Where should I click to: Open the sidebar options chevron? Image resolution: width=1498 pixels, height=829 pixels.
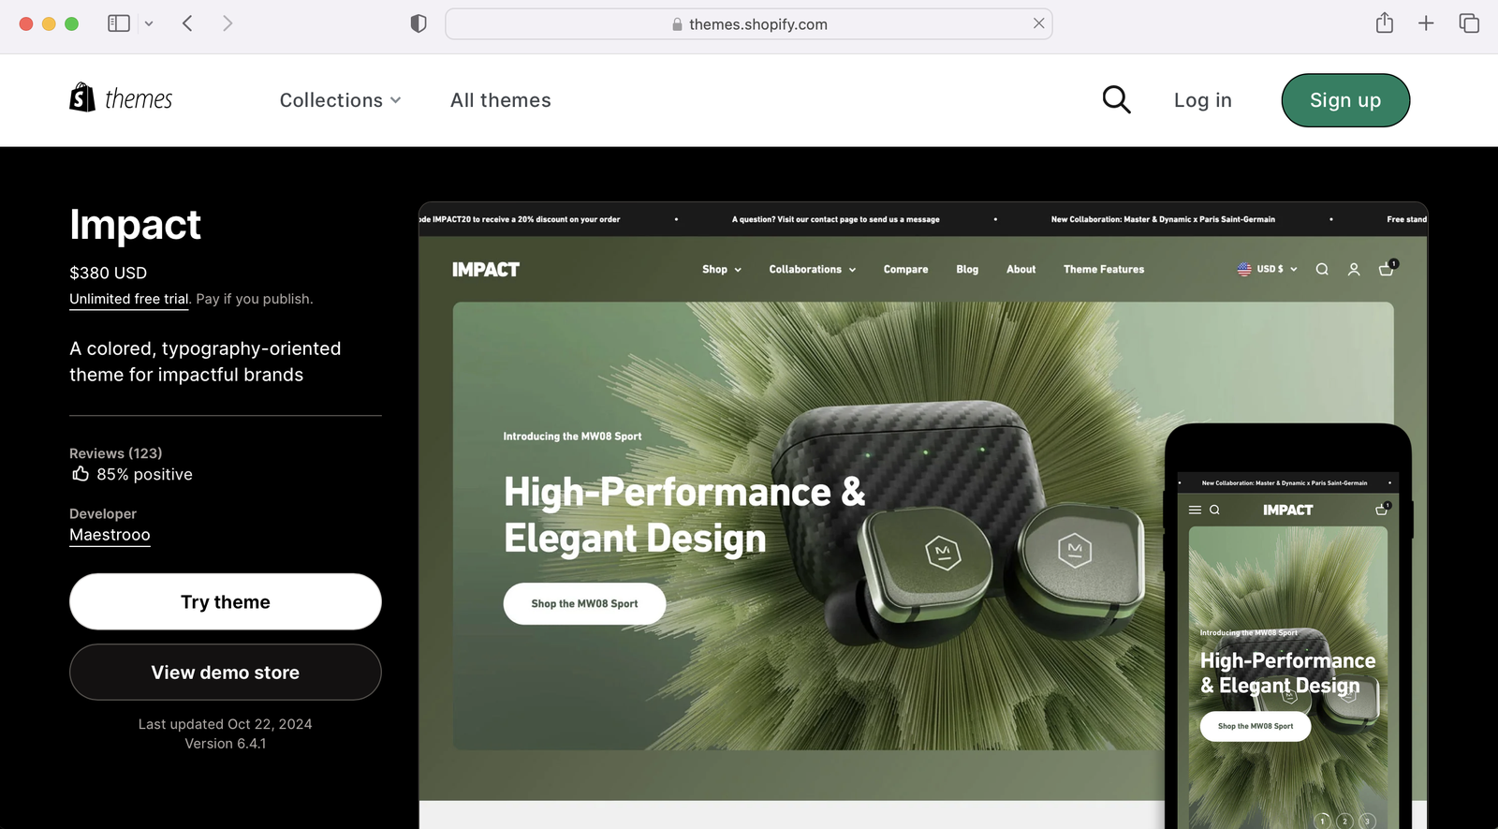point(149,23)
